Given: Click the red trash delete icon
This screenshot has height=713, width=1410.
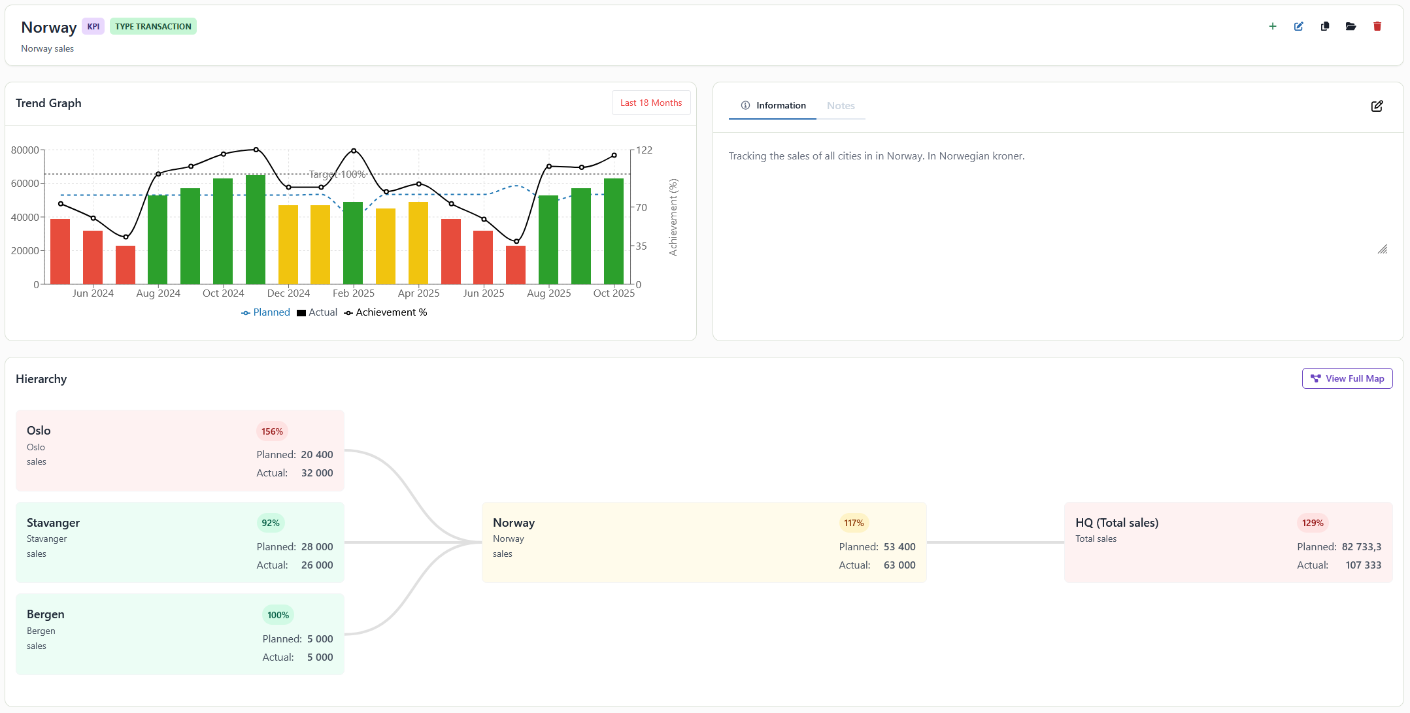Looking at the screenshot, I should [1377, 26].
